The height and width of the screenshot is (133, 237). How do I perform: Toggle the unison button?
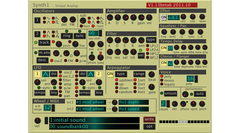click(x=170, y=93)
